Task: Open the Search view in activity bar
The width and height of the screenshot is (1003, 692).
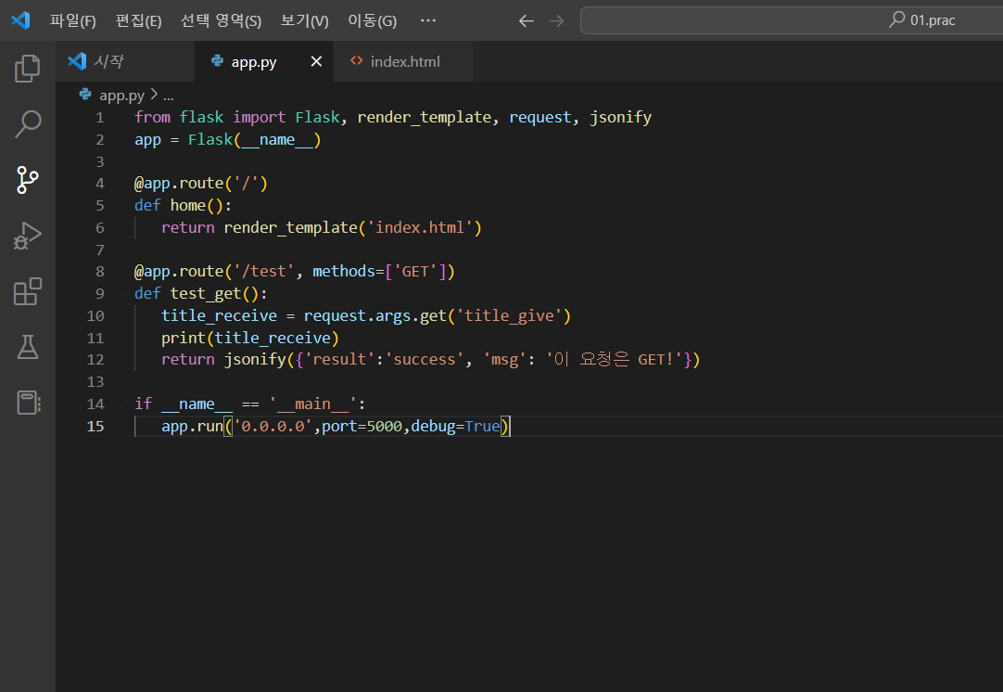Action: pyautogui.click(x=28, y=124)
